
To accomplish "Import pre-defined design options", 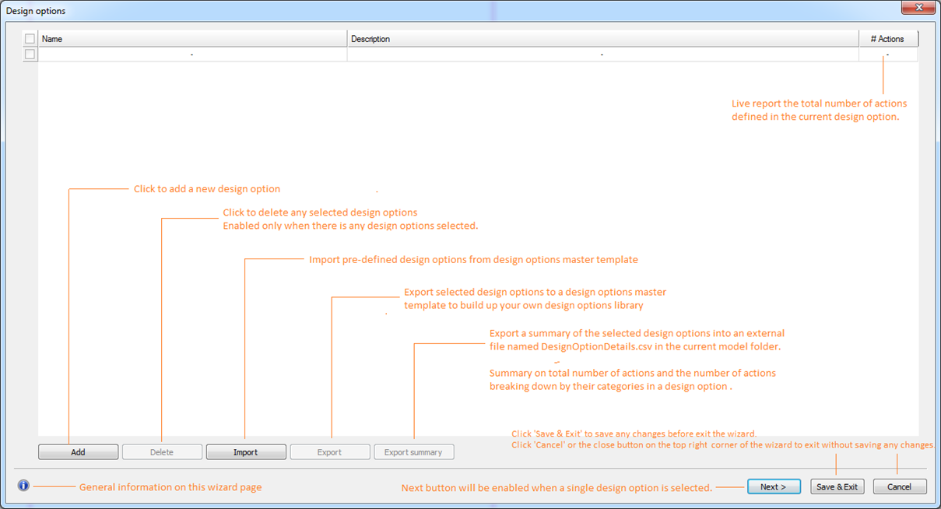I will coord(246,452).
